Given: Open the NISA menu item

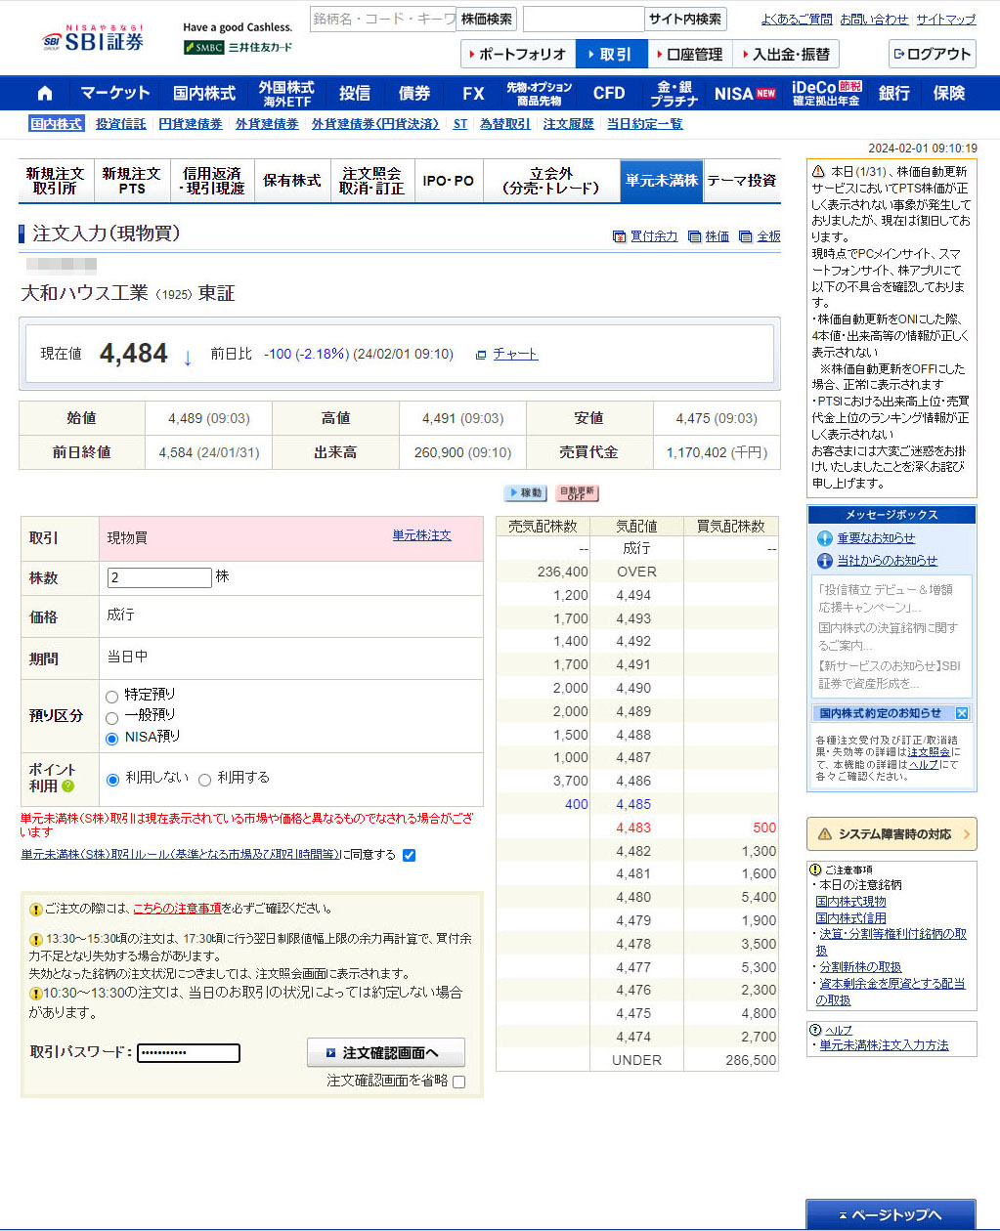Looking at the screenshot, I should 744,94.
